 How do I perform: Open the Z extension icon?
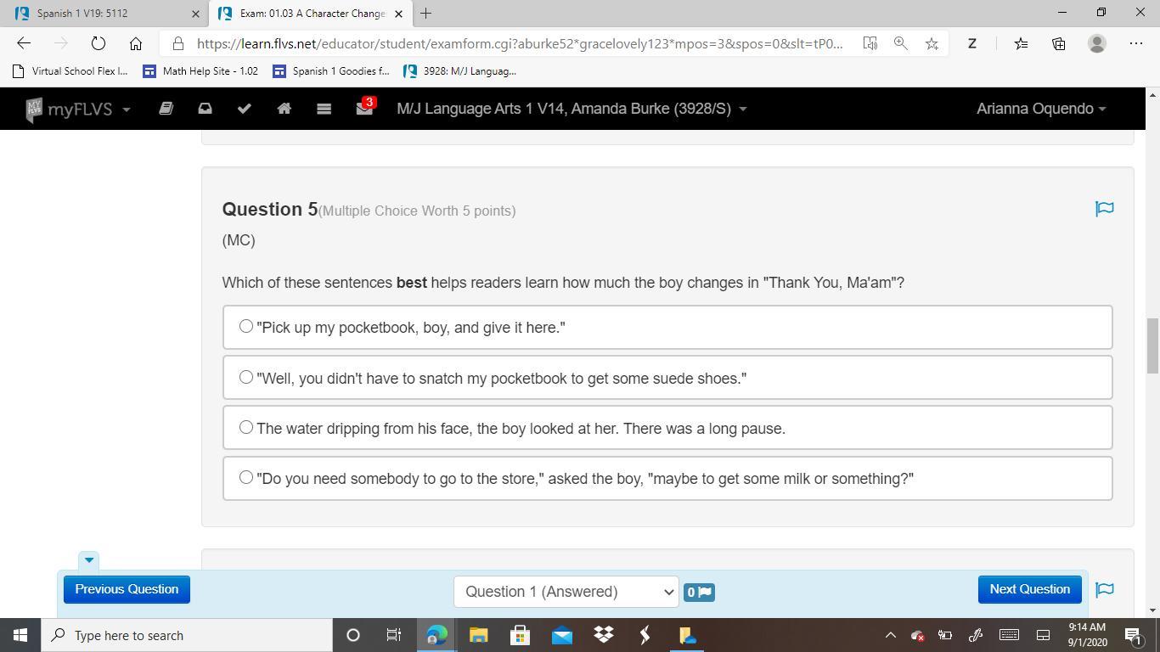click(972, 43)
